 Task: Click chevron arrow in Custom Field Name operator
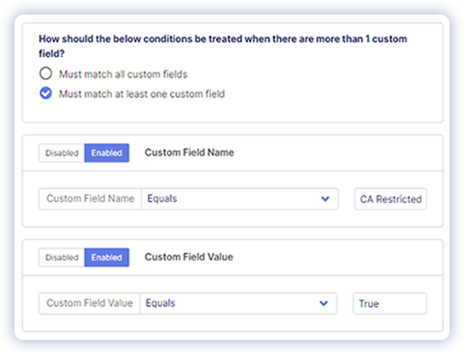coord(325,199)
